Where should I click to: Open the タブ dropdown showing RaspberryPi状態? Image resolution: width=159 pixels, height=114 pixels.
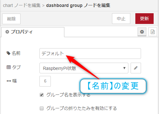tap(84, 68)
